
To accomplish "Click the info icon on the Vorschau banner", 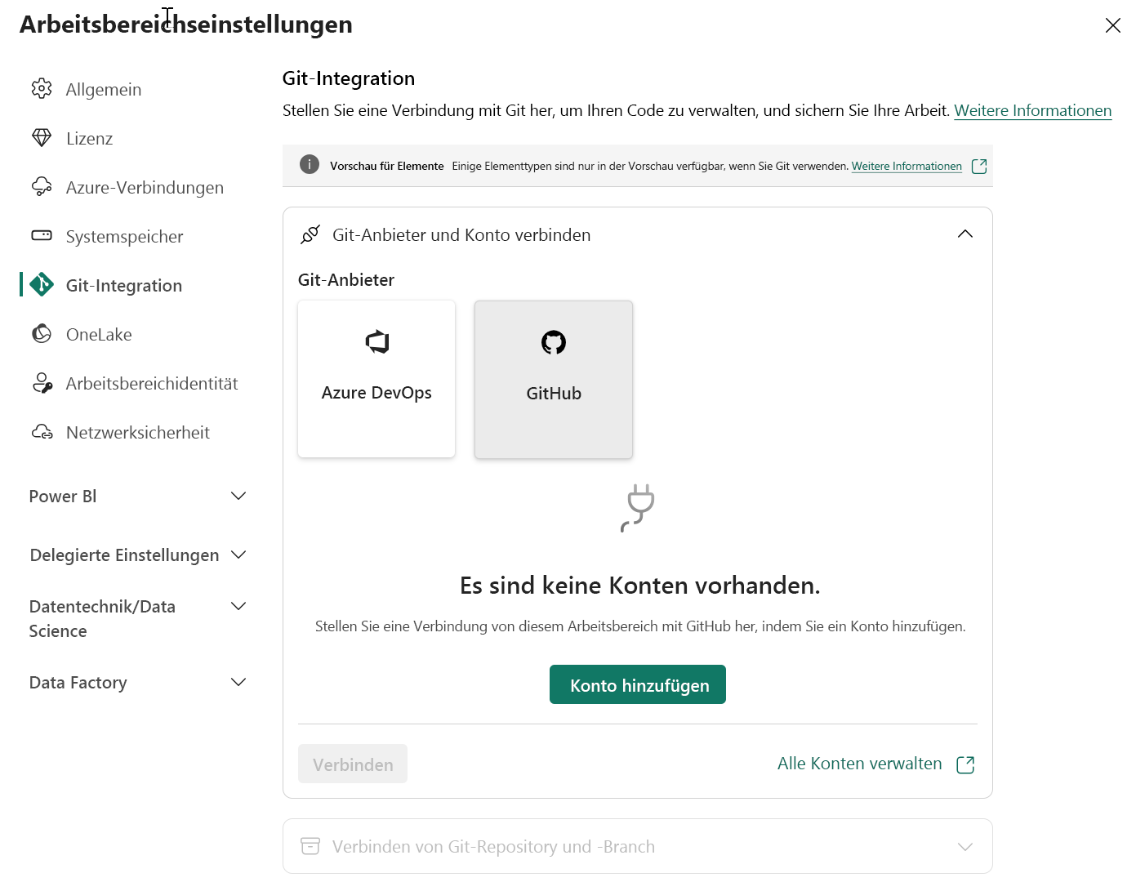I will (310, 164).
